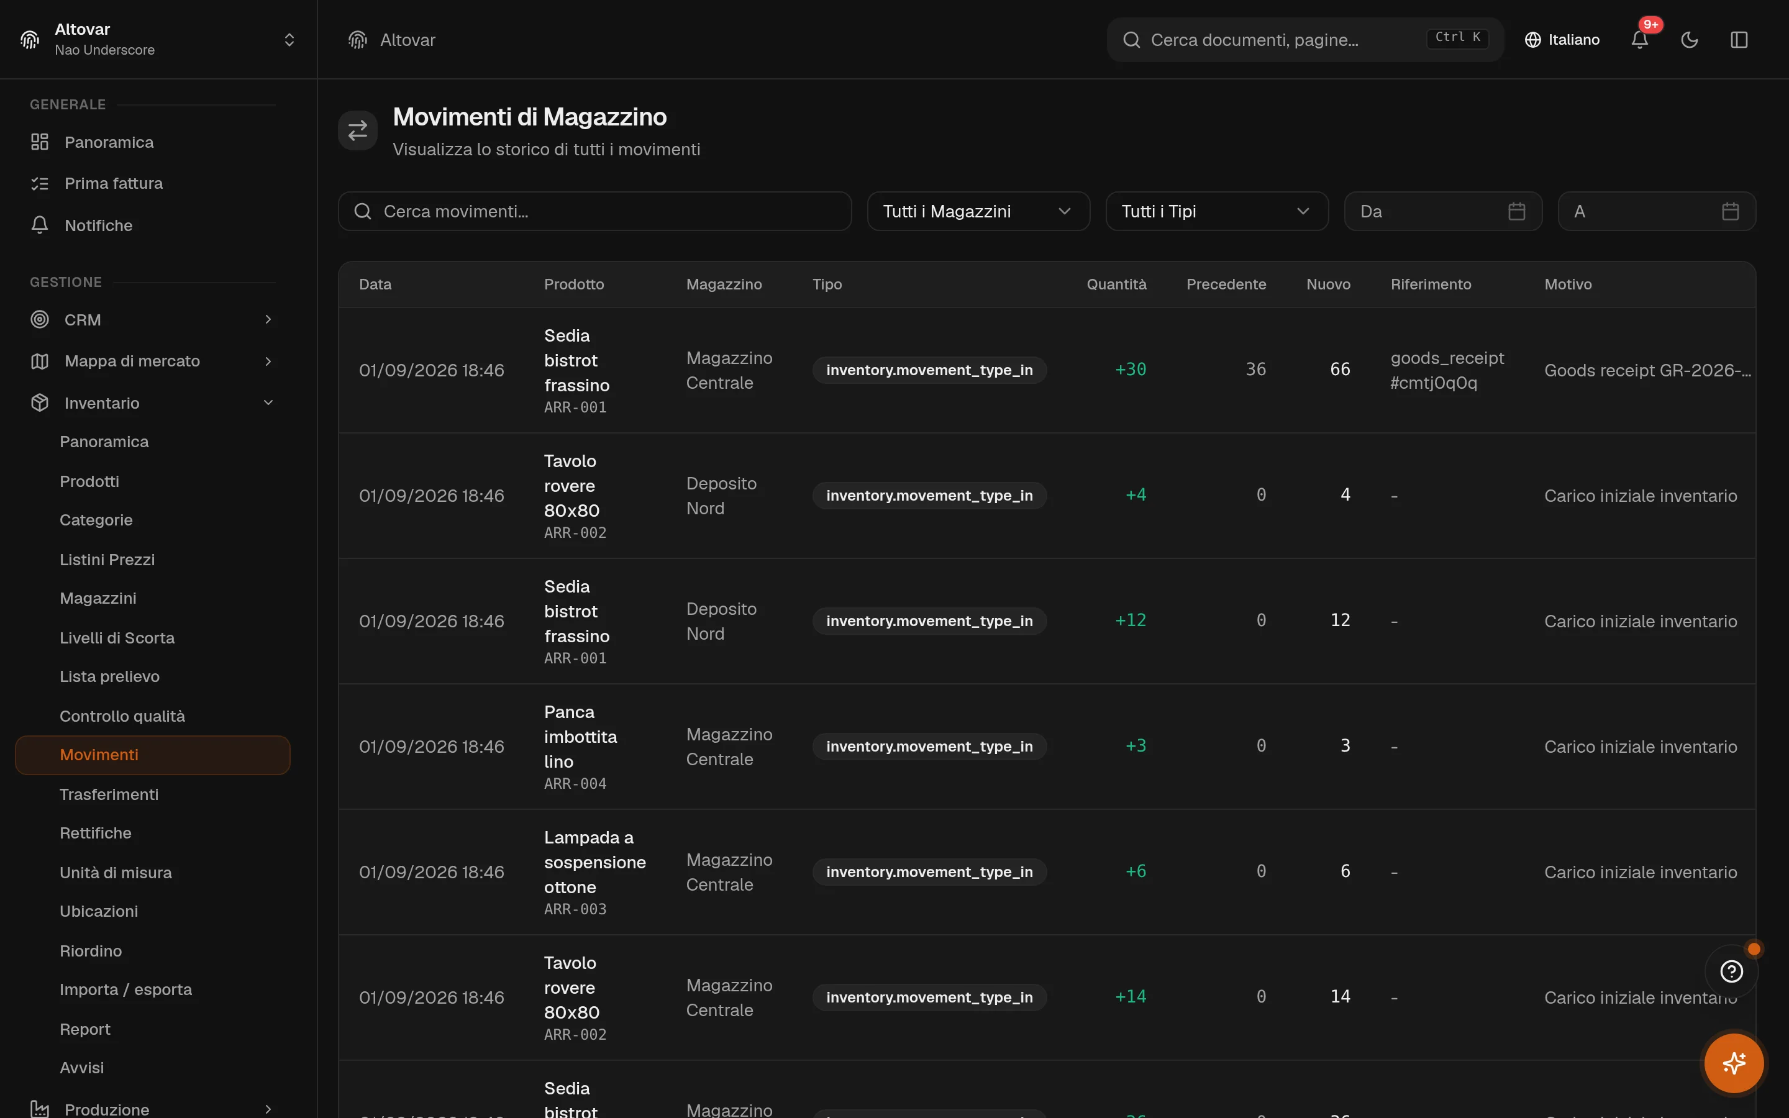Screen dimensions: 1789x1118
Task: Click the Altovar workspace logo in sidebar
Action: 30,40
